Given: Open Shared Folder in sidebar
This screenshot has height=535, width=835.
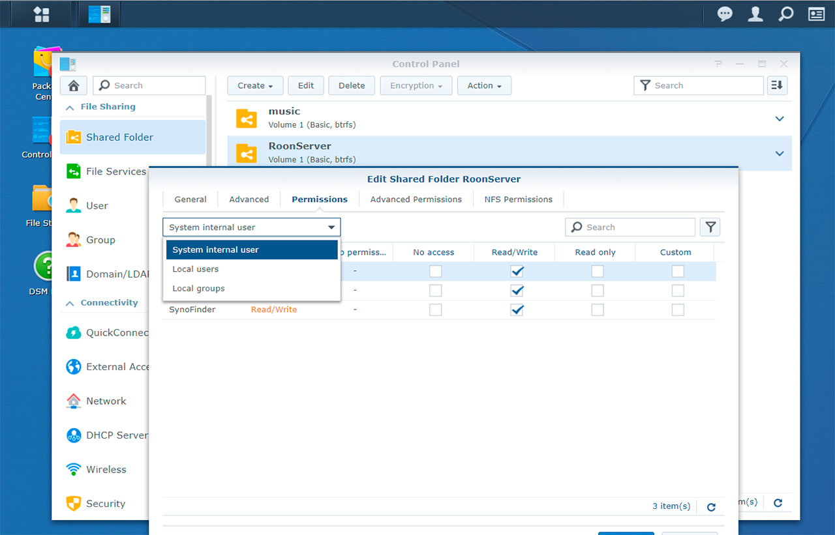Looking at the screenshot, I should (132, 137).
